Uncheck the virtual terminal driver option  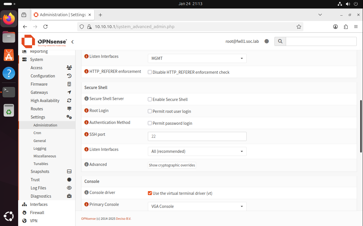tap(150, 193)
